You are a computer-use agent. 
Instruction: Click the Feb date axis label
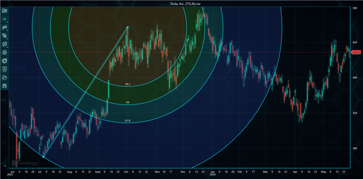239,172
